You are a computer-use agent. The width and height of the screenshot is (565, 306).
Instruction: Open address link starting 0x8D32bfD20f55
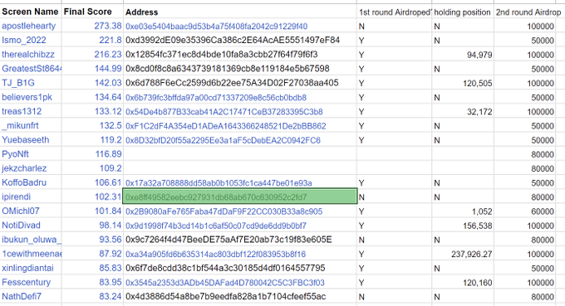pos(223,140)
